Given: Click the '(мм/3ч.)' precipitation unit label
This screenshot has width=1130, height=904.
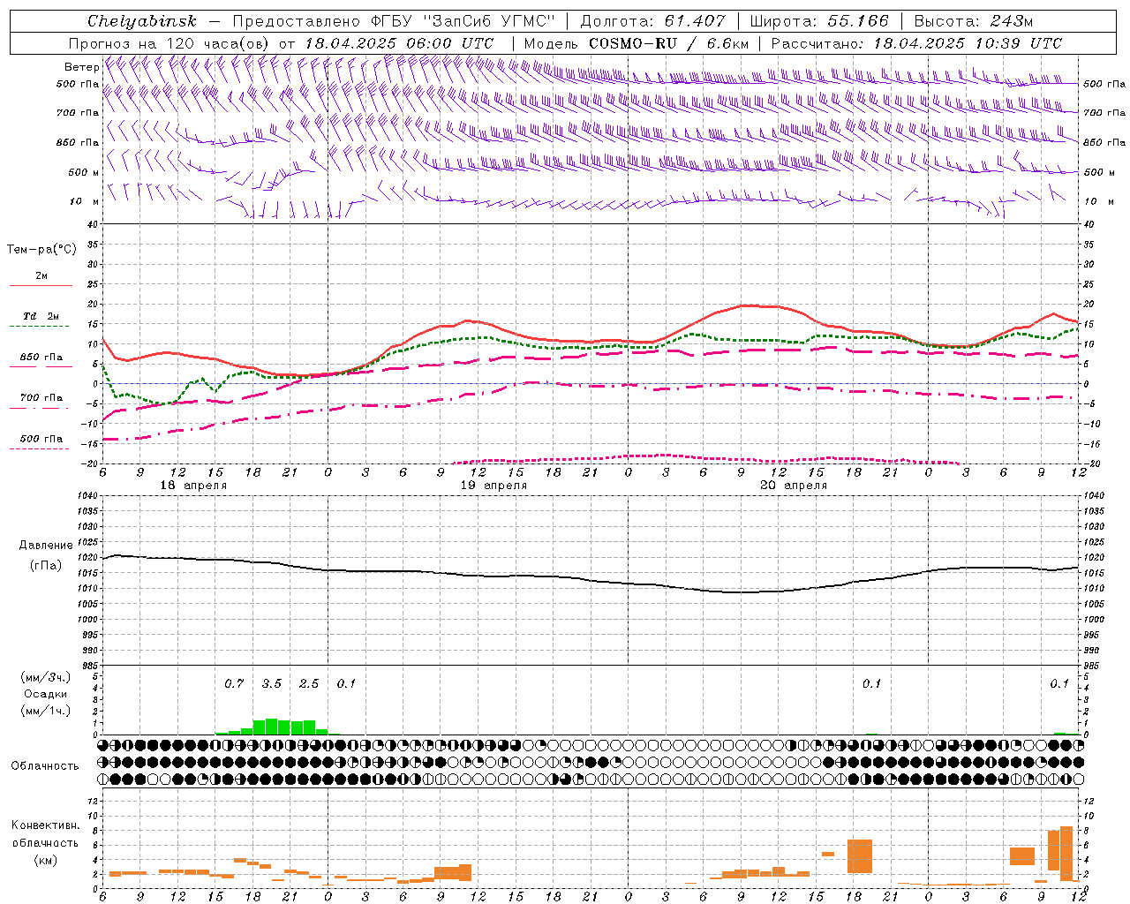Looking at the screenshot, I should (45, 677).
